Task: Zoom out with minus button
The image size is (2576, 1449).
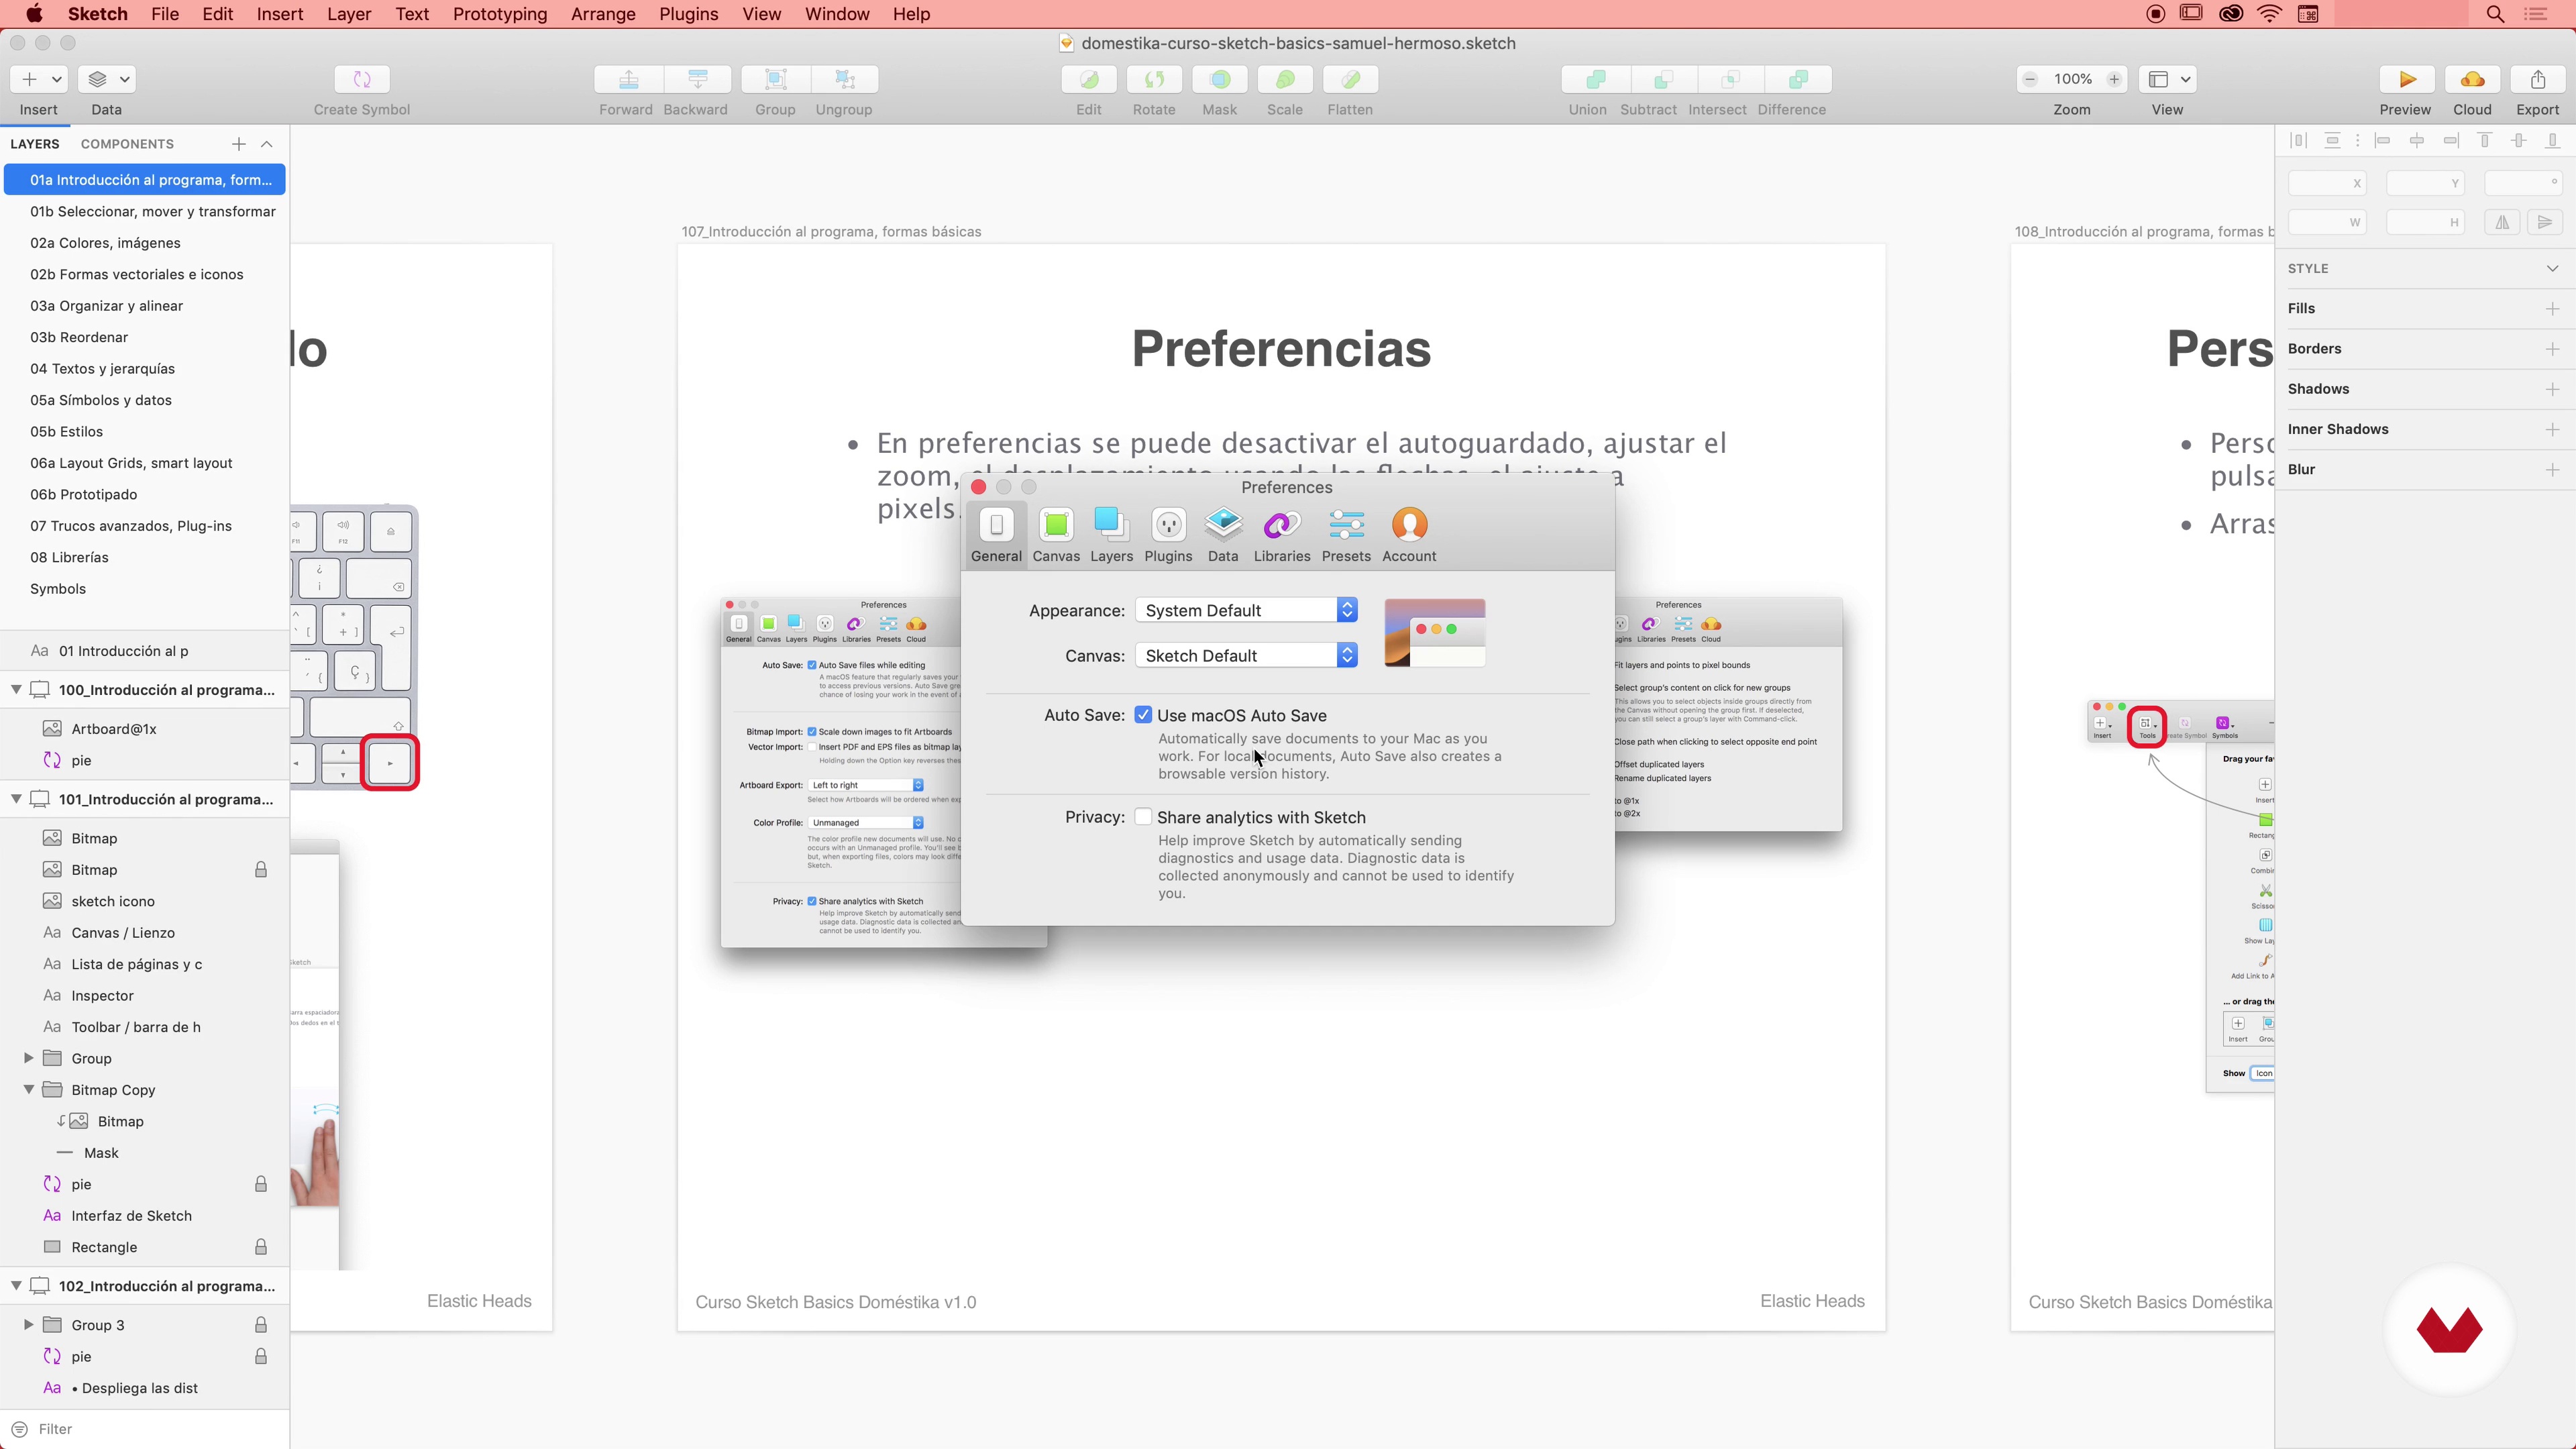Action: pyautogui.click(x=2030, y=79)
